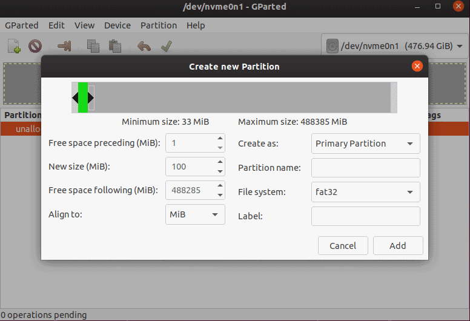Click the 0 operations pending status text
Viewport: 470px width, 321px height.
tap(44, 315)
